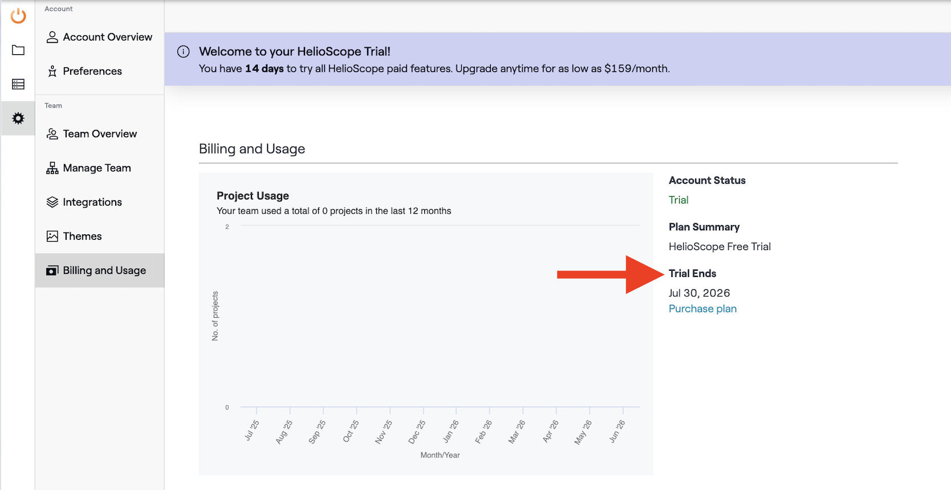Click the Preferences icon
The image size is (951, 490).
point(52,71)
